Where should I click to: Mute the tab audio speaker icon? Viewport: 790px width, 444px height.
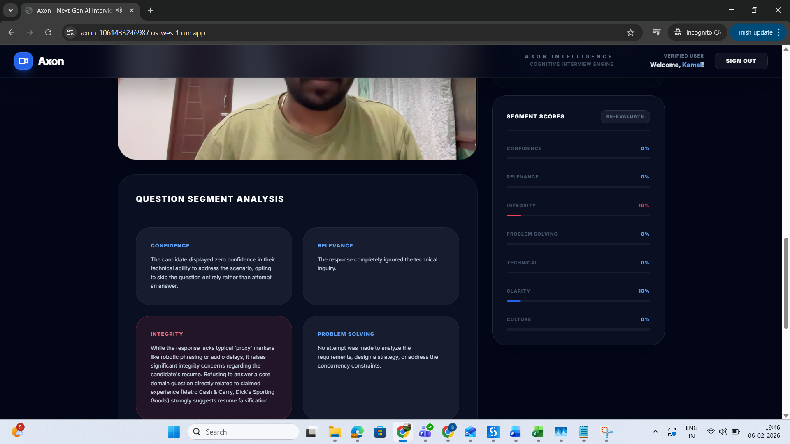tap(119, 10)
